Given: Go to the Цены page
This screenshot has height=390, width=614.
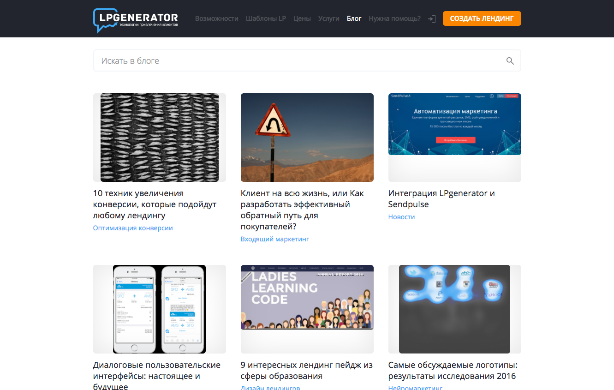Looking at the screenshot, I should [302, 18].
